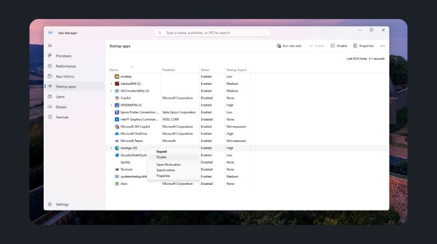This screenshot has height=244, width=437.
Task: Expand the AGCInvokerUtility (2) group
Action: click(x=111, y=91)
